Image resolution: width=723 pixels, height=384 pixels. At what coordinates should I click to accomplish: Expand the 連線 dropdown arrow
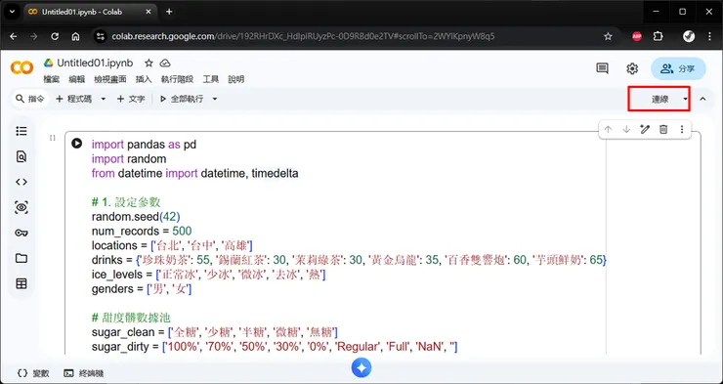click(685, 99)
